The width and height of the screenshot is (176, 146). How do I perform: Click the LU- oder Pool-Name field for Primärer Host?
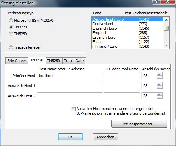click(122, 76)
